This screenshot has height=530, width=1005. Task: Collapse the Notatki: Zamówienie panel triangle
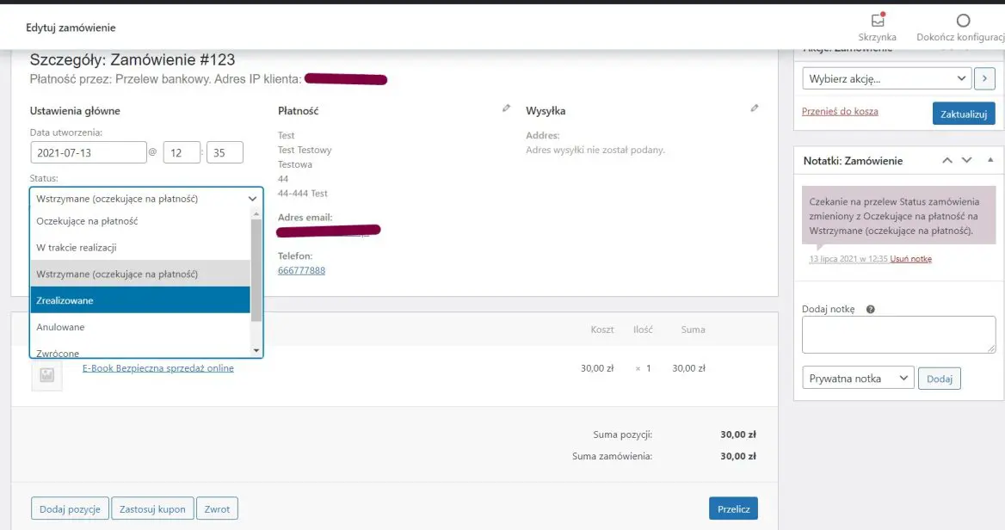(x=990, y=160)
